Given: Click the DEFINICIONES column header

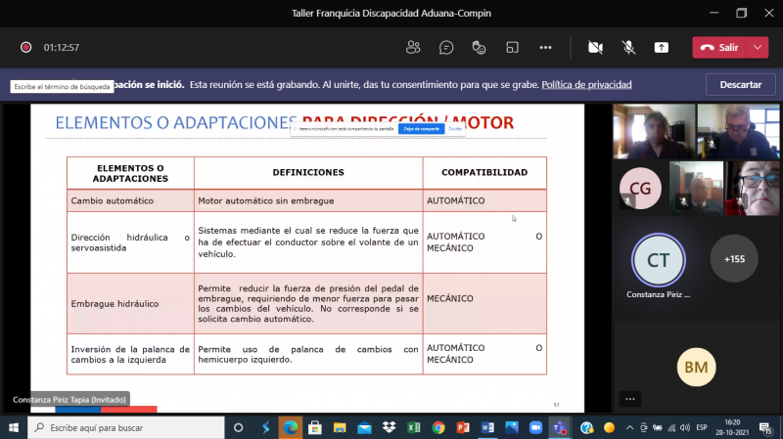Looking at the screenshot, I should pos(308,172).
